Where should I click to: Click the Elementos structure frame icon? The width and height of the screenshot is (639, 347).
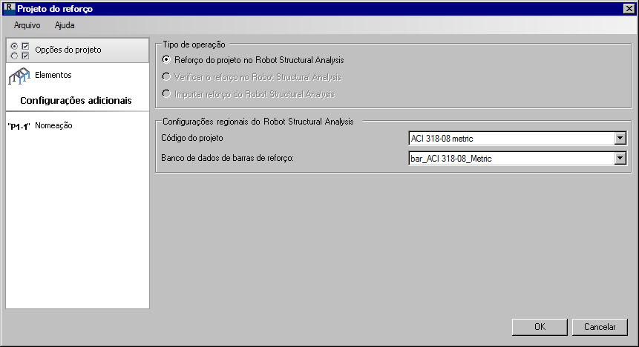[x=19, y=76]
